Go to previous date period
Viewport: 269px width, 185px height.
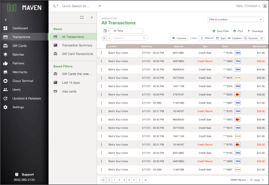[104, 38]
